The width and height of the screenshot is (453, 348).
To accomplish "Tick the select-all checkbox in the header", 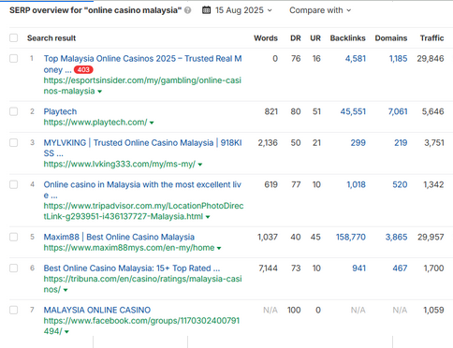I will point(14,38).
